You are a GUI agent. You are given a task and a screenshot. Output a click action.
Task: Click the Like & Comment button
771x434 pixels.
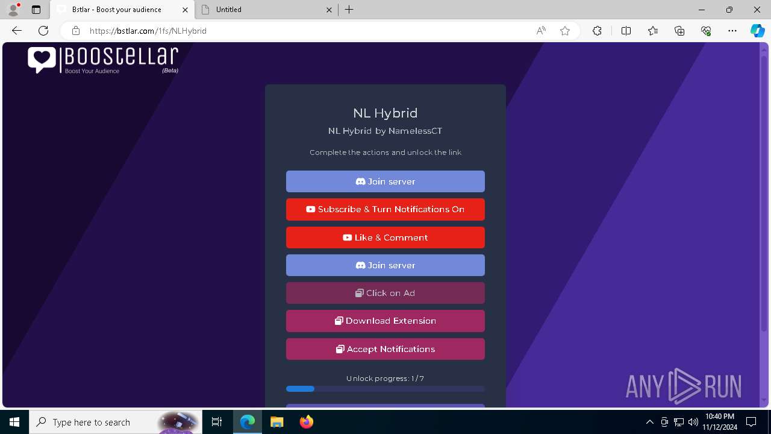(x=385, y=237)
